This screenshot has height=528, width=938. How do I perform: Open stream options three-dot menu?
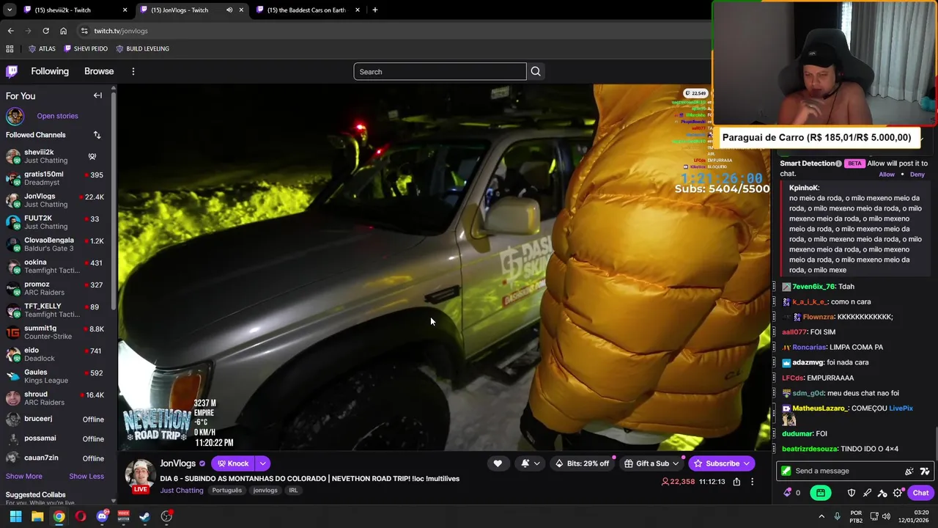point(752,482)
